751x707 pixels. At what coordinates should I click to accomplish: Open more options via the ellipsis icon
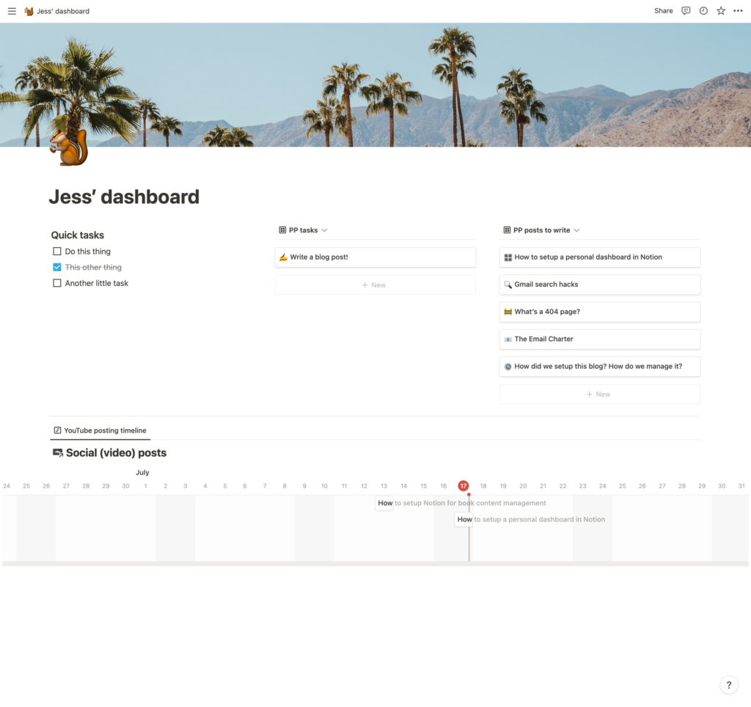[738, 11]
